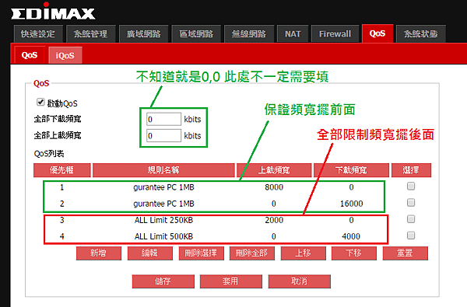Go to the 快速設定 tab
Image resolution: width=467 pixels, height=307 pixels.
(38, 34)
